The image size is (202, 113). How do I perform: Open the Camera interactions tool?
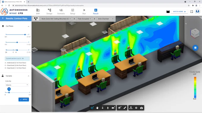(113, 108)
